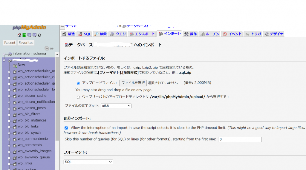Go to phpMyAdmin home via house icon
This screenshot has height=170, width=306.
pyautogui.click(x=19, y=35)
